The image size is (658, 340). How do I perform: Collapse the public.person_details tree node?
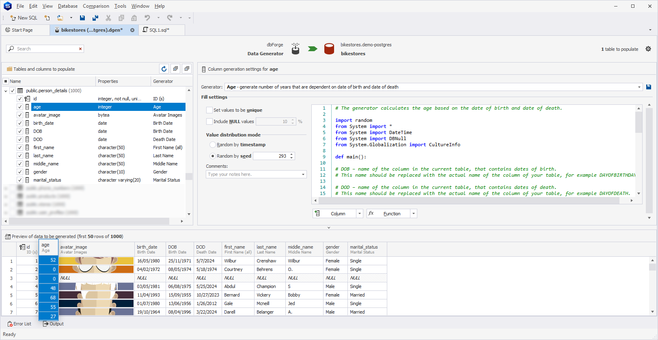coord(6,91)
